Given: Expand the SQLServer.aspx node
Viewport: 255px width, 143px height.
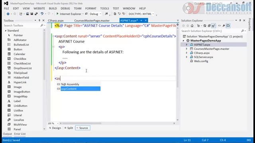Looking at the screenshot, I should point(187,57).
